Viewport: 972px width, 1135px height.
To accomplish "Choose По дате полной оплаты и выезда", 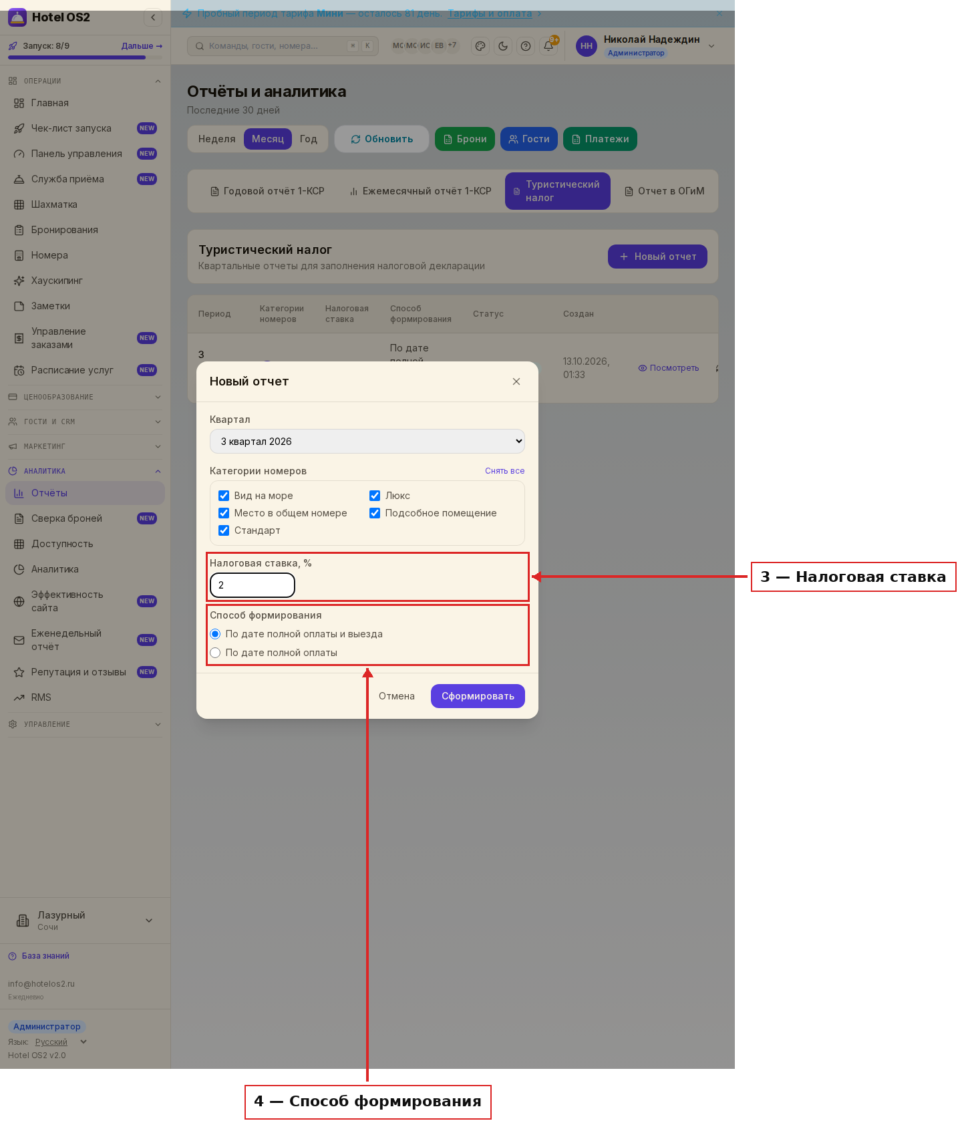I will [215, 634].
